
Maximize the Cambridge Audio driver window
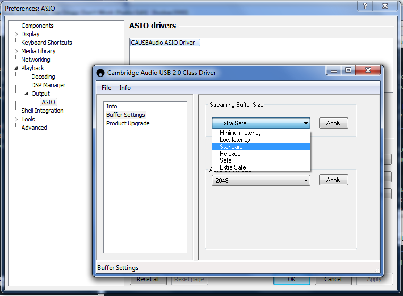(349, 70)
